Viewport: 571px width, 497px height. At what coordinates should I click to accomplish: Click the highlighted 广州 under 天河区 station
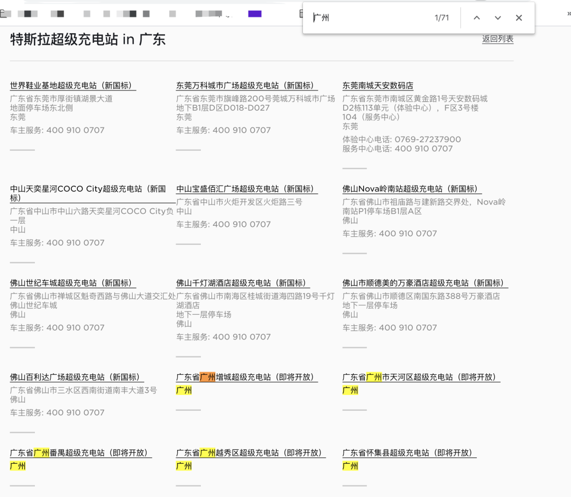350,390
